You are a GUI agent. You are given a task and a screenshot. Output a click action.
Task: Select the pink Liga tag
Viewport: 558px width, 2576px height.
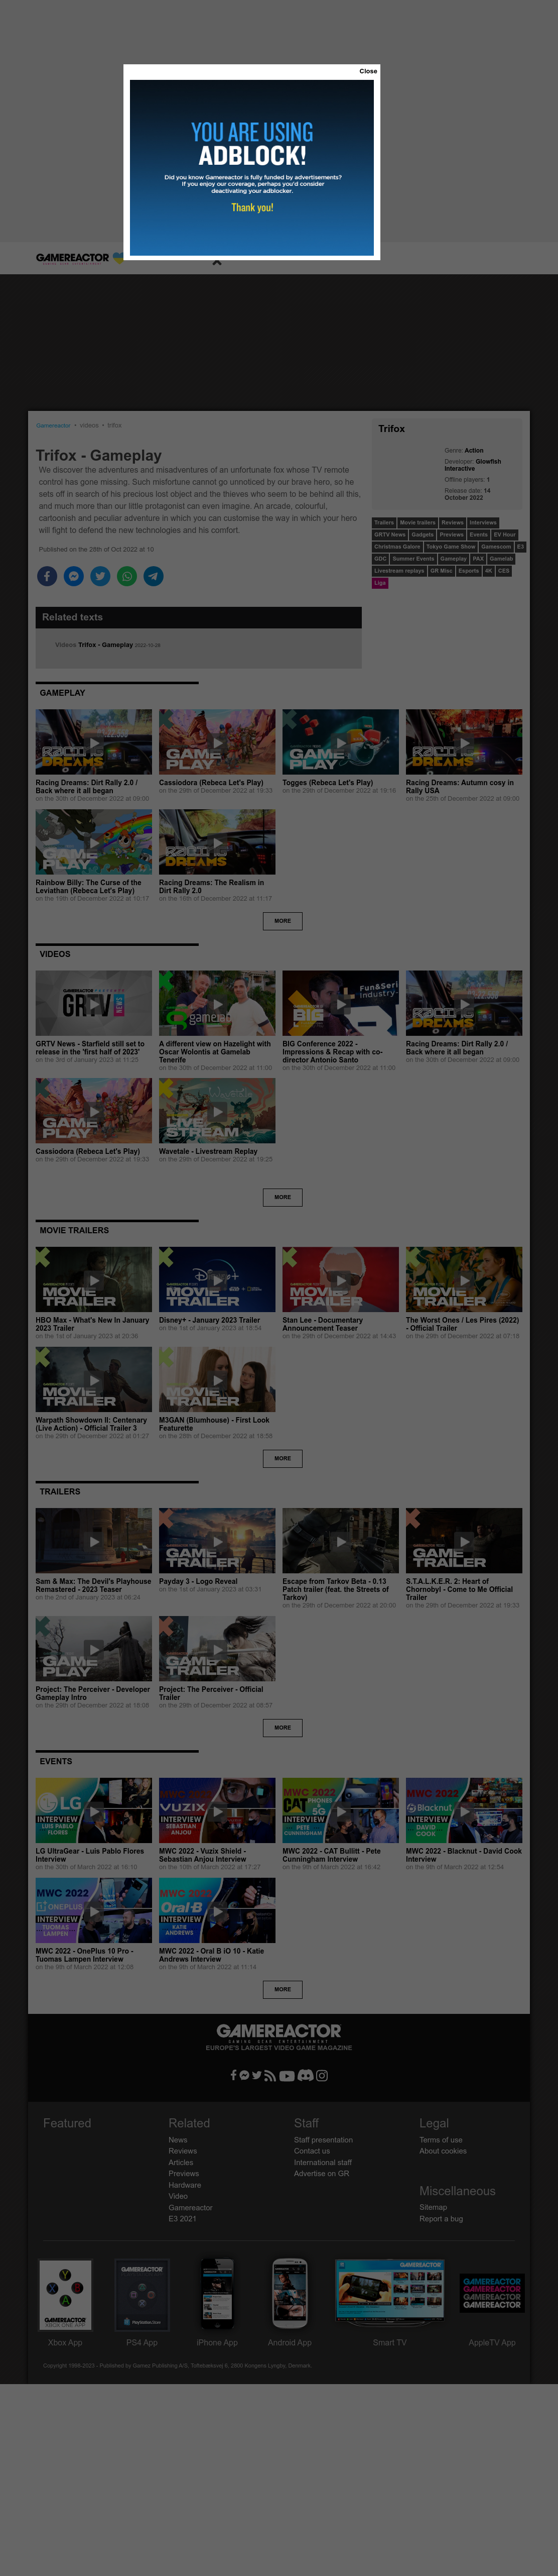point(379,583)
